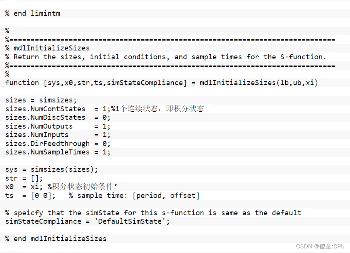Click the 'sys = simsizes(sizes);' line

[52, 169]
